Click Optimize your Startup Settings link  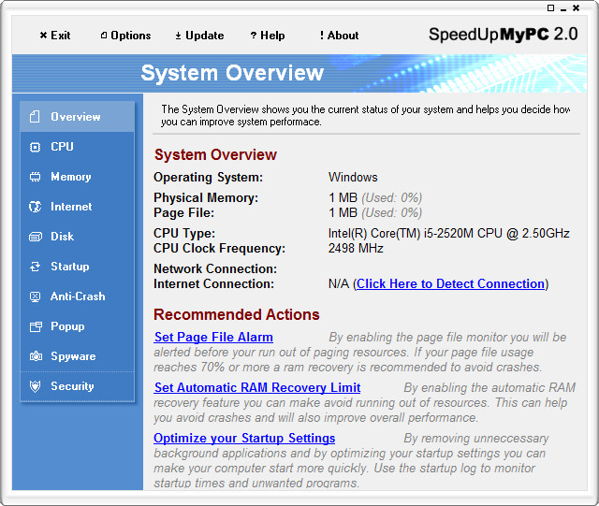pos(244,438)
